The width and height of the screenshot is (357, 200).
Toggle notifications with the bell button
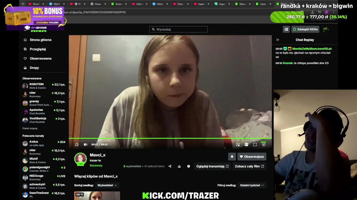(232, 157)
